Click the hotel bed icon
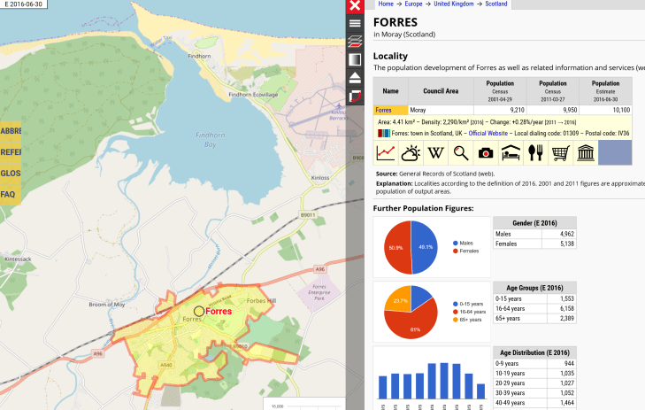This screenshot has height=410, width=645. point(510,152)
